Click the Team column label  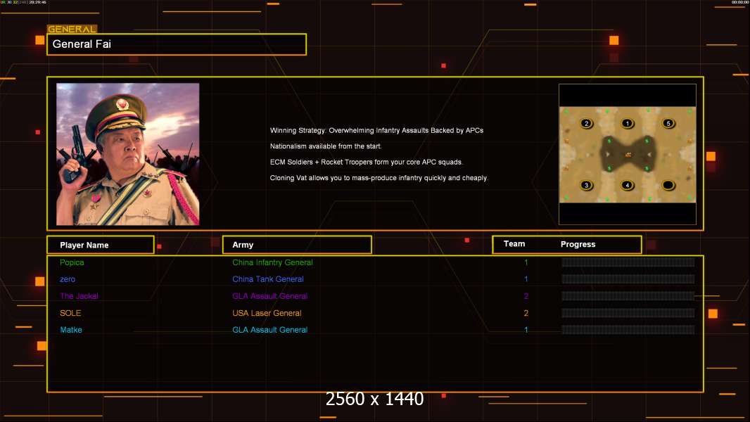point(514,244)
